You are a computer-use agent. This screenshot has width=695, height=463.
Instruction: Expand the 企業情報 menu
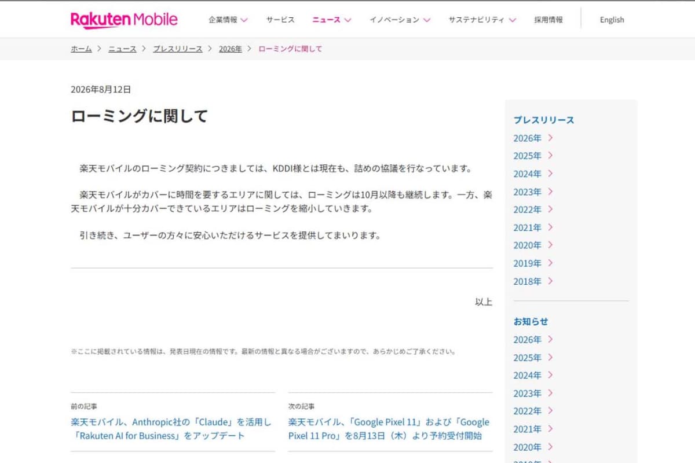click(228, 20)
